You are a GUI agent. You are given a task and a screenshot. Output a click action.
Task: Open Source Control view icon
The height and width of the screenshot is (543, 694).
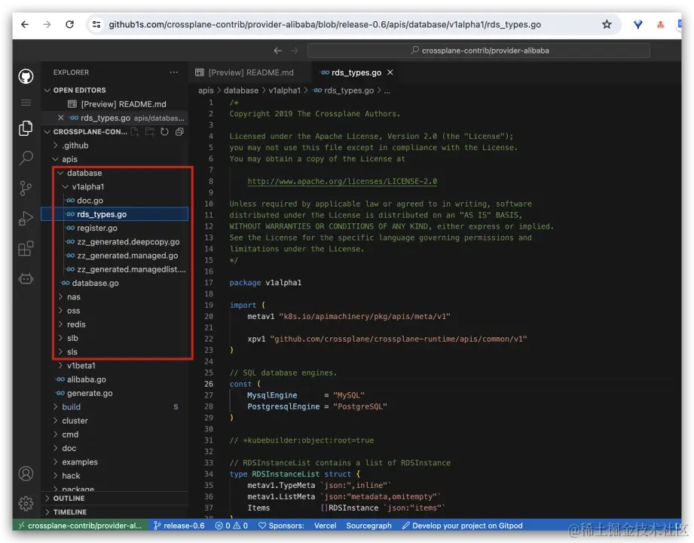point(26,189)
